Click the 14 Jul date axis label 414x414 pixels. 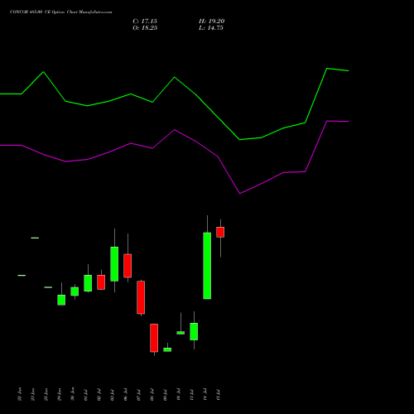click(x=205, y=395)
